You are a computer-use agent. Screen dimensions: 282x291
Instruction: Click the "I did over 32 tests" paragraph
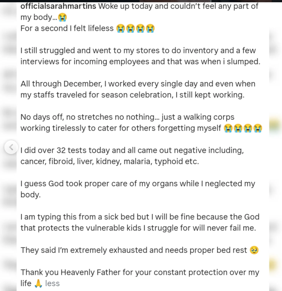(x=132, y=156)
